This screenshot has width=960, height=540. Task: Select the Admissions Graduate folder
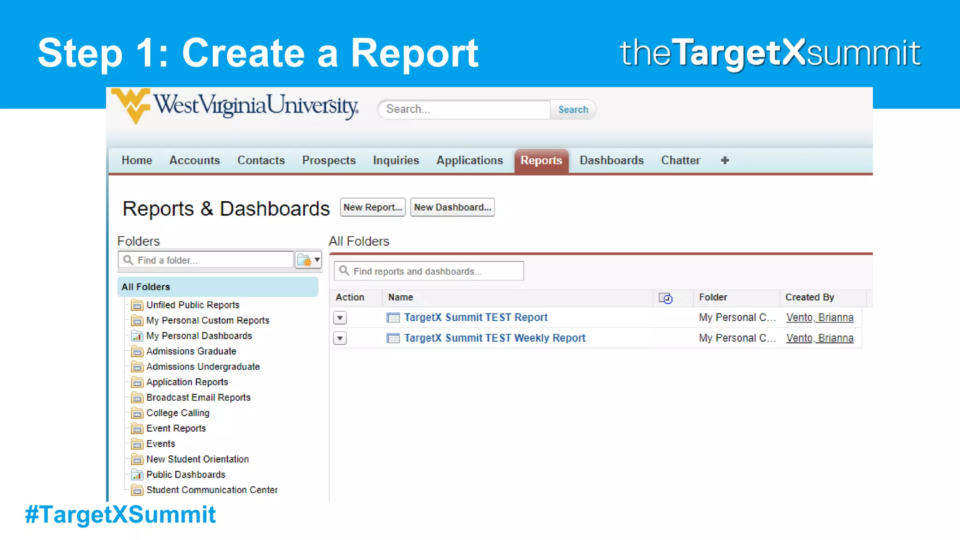pos(191,352)
